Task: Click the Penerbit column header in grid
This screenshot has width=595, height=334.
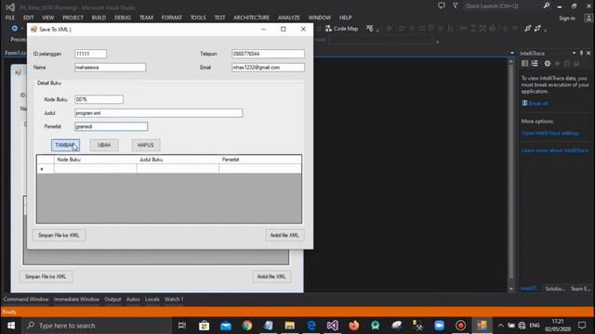Action: [x=260, y=160]
